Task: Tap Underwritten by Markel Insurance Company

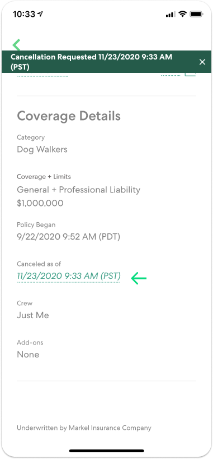Action: (x=84, y=428)
